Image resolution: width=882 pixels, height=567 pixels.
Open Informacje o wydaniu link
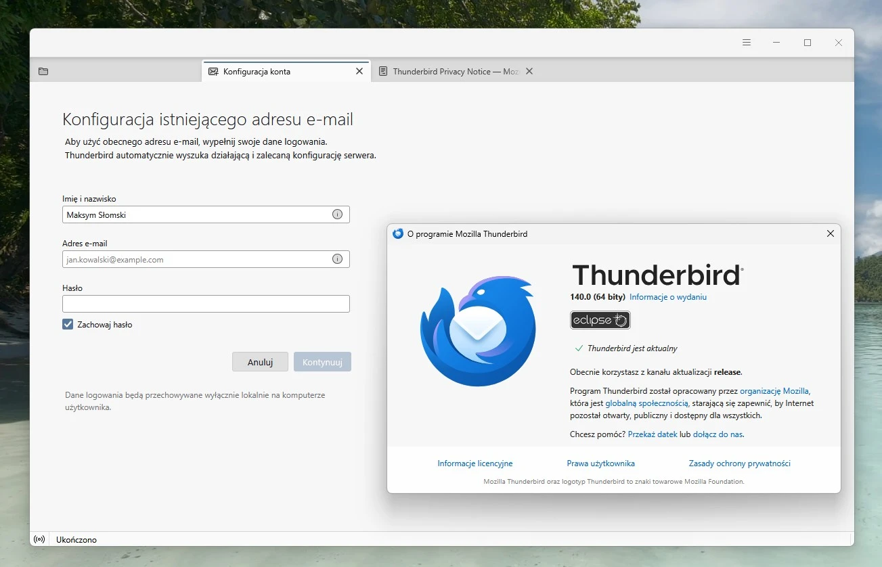coord(668,297)
